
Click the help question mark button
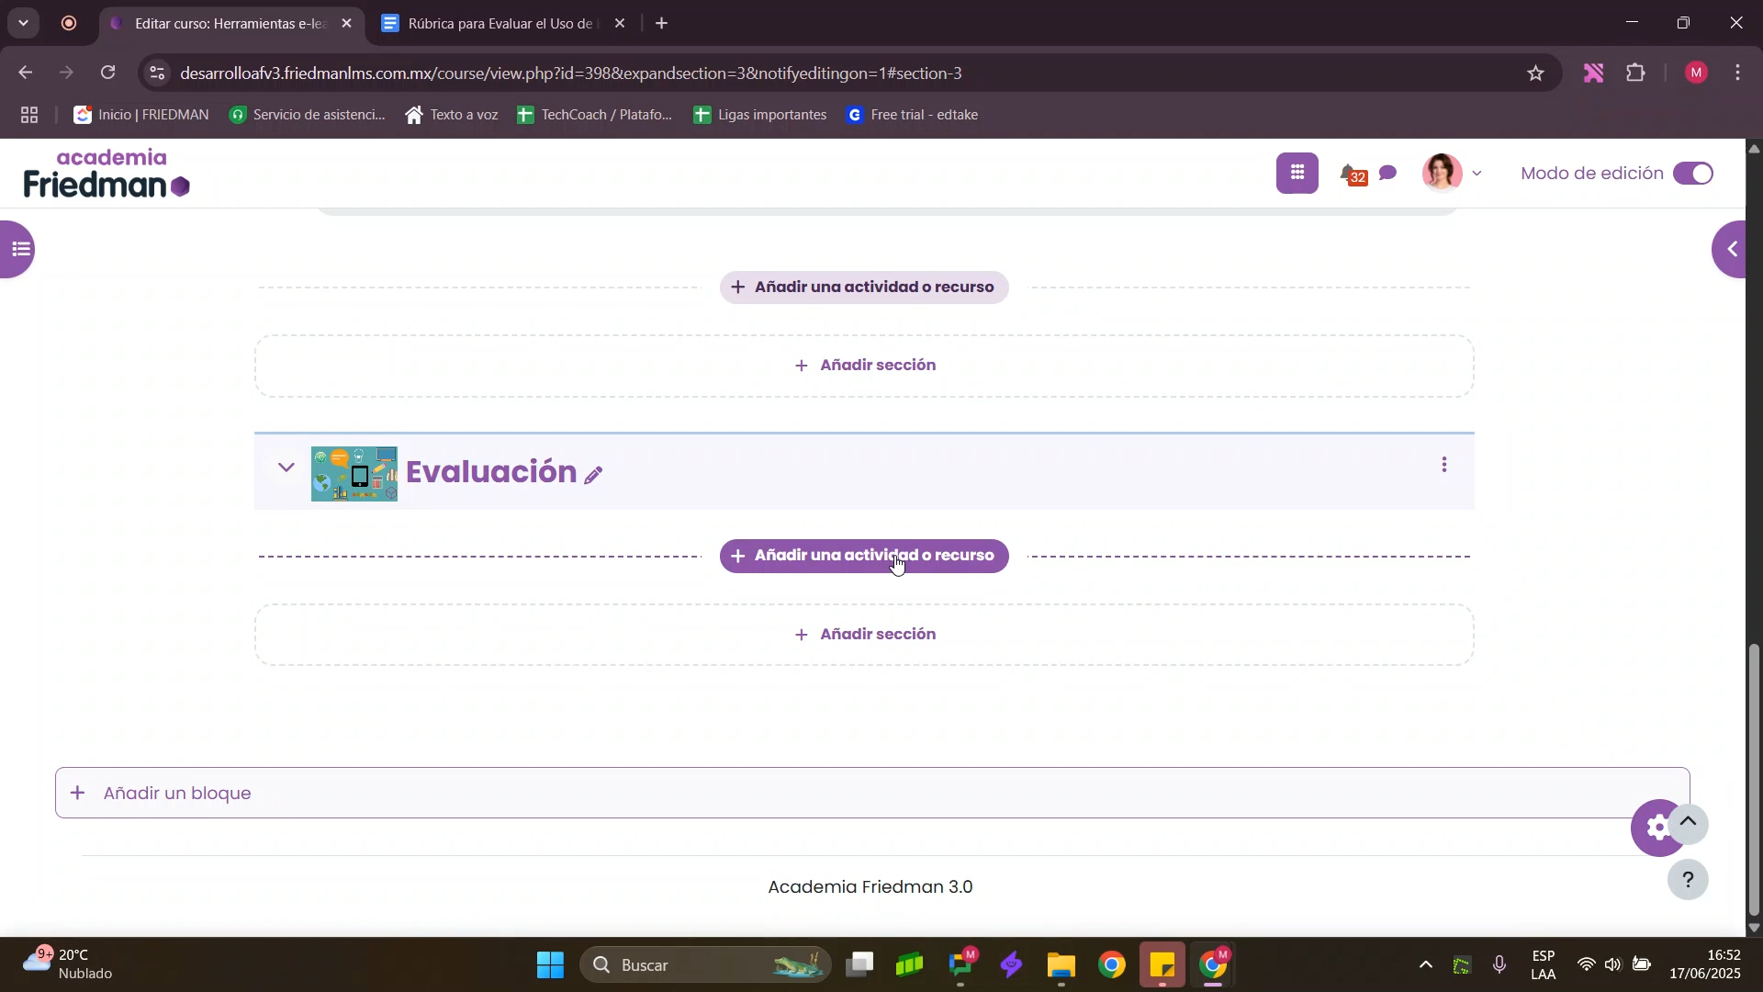1687,880
